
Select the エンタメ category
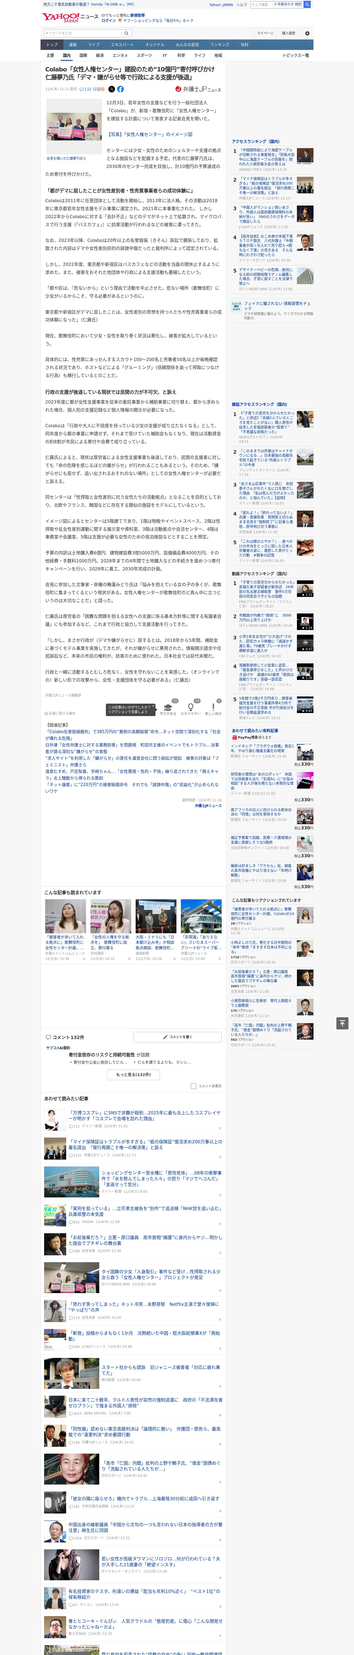tap(120, 55)
